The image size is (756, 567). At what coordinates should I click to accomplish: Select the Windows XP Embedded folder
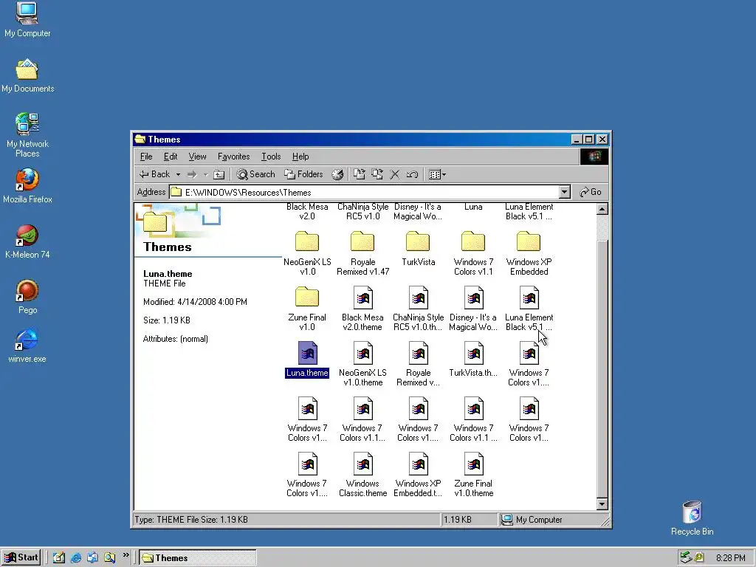(x=529, y=254)
